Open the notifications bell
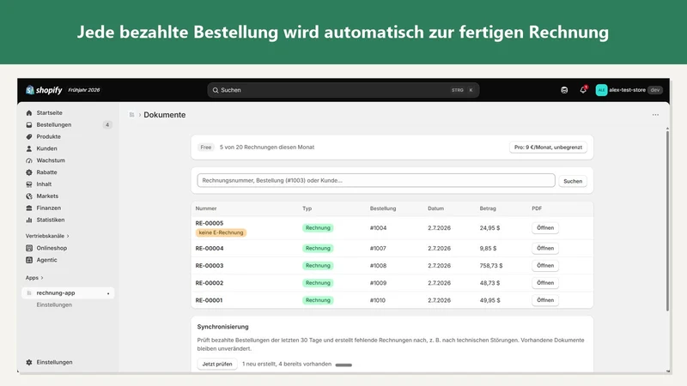The image size is (687, 386). (583, 90)
